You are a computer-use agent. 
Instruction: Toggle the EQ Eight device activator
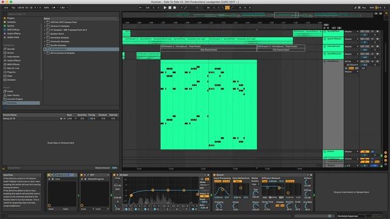click(x=115, y=175)
